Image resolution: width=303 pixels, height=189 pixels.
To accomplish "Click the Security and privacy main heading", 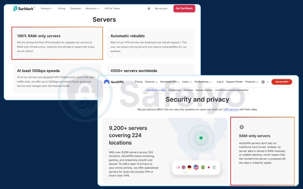I will (x=197, y=99).
